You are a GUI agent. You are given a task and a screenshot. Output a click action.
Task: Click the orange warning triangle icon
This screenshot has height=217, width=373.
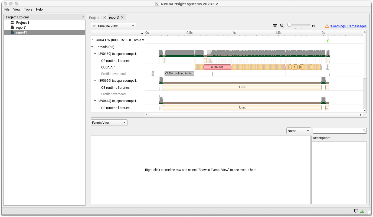tap(327, 26)
